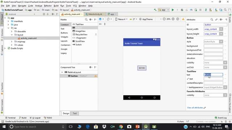Click the ID field containing button
The image size is (232, 130).
[215, 25]
